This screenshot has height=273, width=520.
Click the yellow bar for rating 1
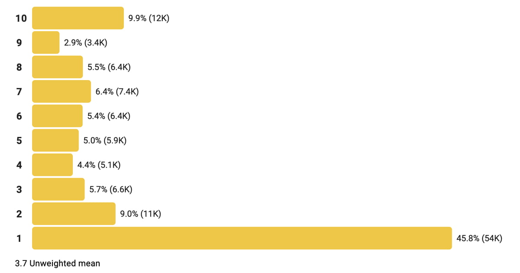[x=242, y=238]
